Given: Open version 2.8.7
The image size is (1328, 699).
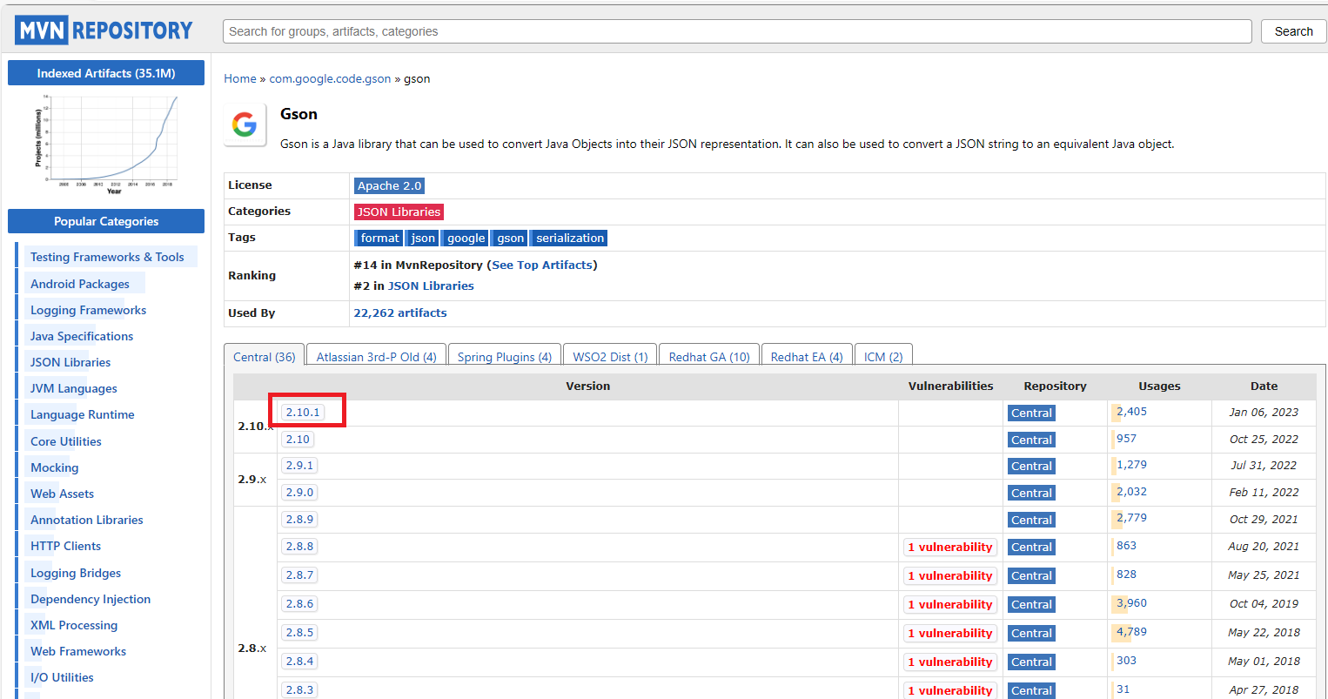Looking at the screenshot, I should [299, 575].
